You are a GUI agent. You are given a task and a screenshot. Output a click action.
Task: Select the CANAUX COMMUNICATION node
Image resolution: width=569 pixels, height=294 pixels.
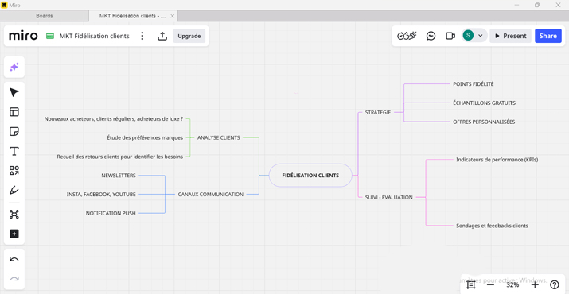tap(210, 195)
